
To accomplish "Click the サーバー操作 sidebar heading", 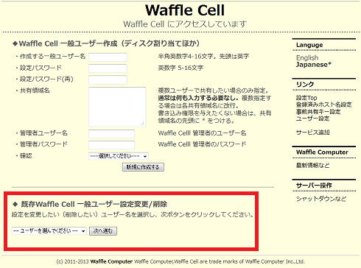I will tap(314, 186).
